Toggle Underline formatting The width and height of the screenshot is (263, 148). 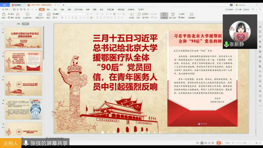click(x=69, y=18)
